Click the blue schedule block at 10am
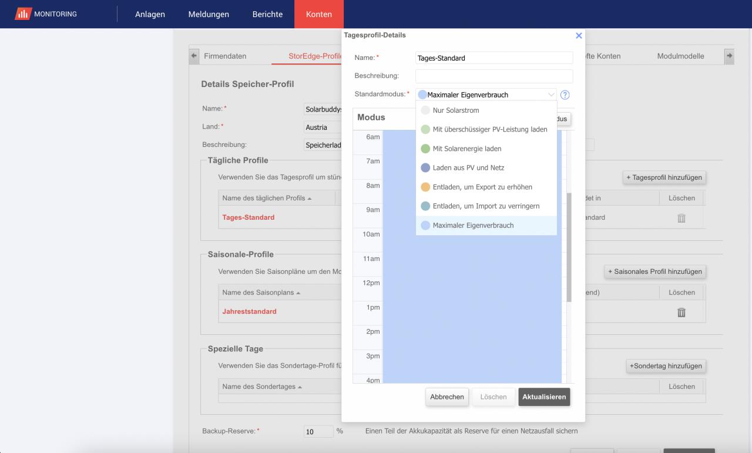This screenshot has height=453, width=752. click(472, 241)
